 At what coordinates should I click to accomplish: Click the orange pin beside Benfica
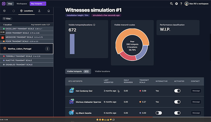5,48
